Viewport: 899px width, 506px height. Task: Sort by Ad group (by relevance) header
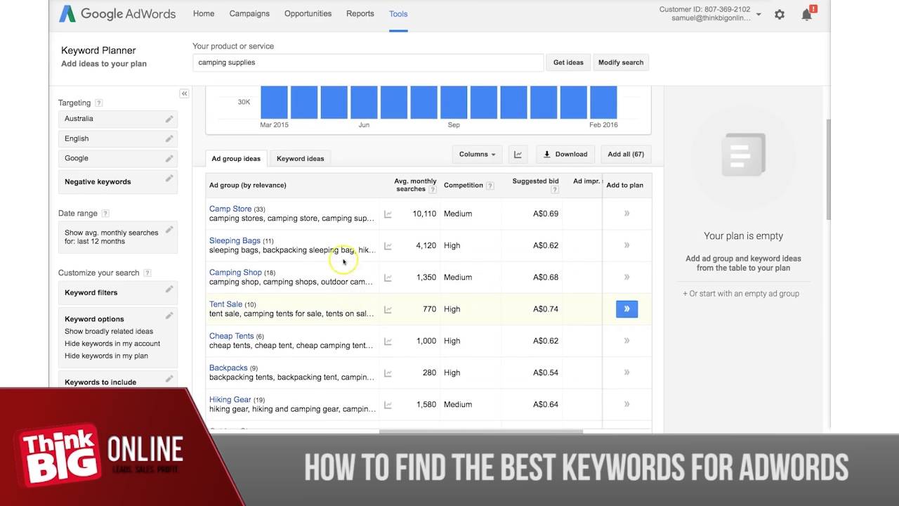247,186
